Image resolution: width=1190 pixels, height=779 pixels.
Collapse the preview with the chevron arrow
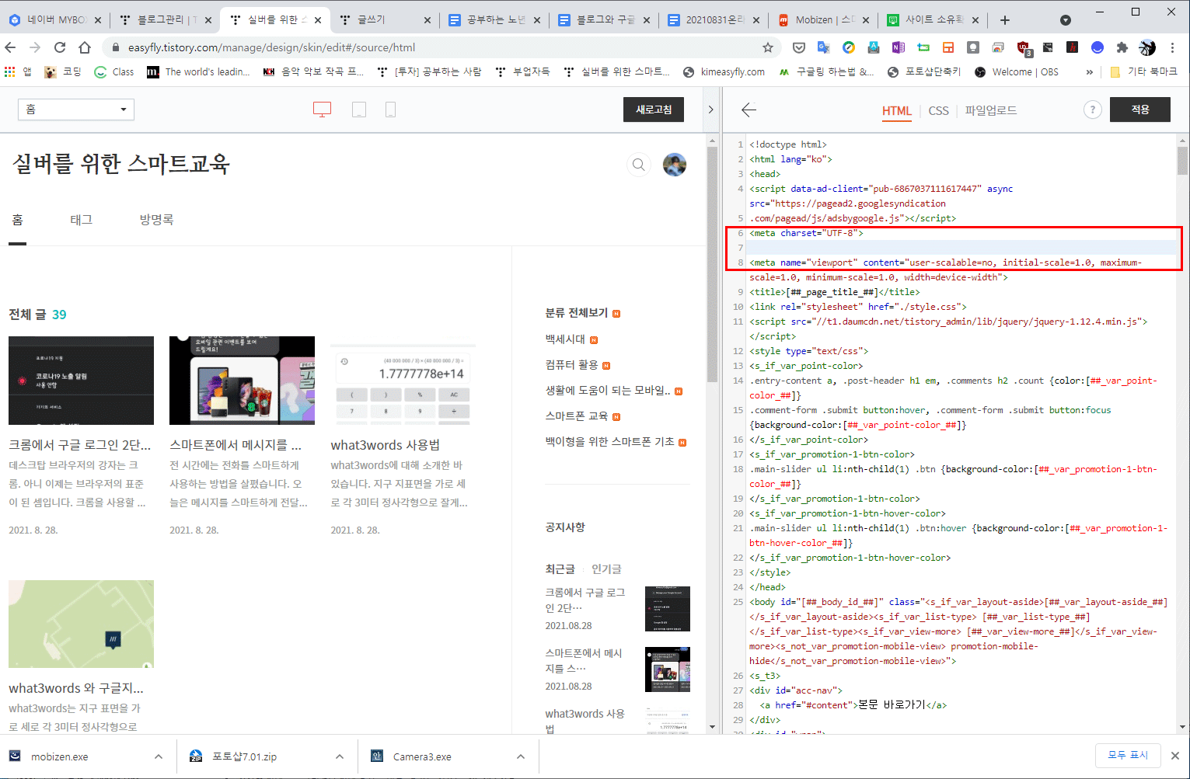click(x=710, y=110)
